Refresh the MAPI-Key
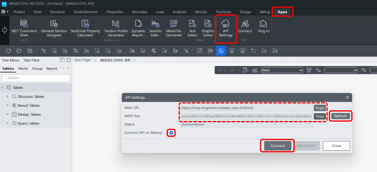Viewport: 377px width, 172px height. click(340, 116)
